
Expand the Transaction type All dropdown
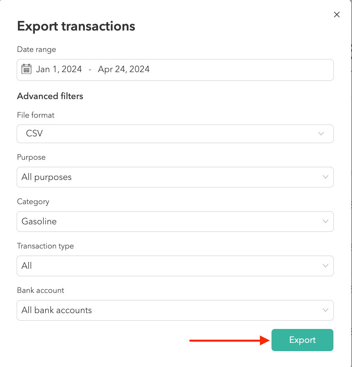(174, 266)
